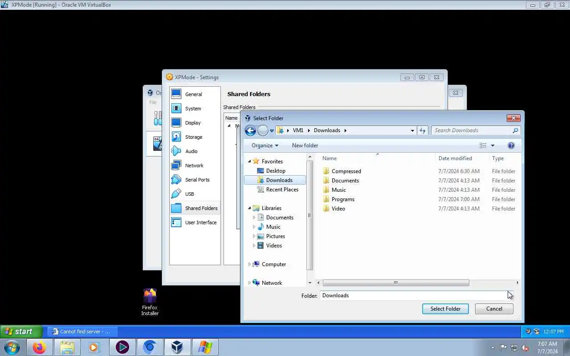Open Windows Media Player from the taskbar
570x356 pixels.
click(x=94, y=347)
